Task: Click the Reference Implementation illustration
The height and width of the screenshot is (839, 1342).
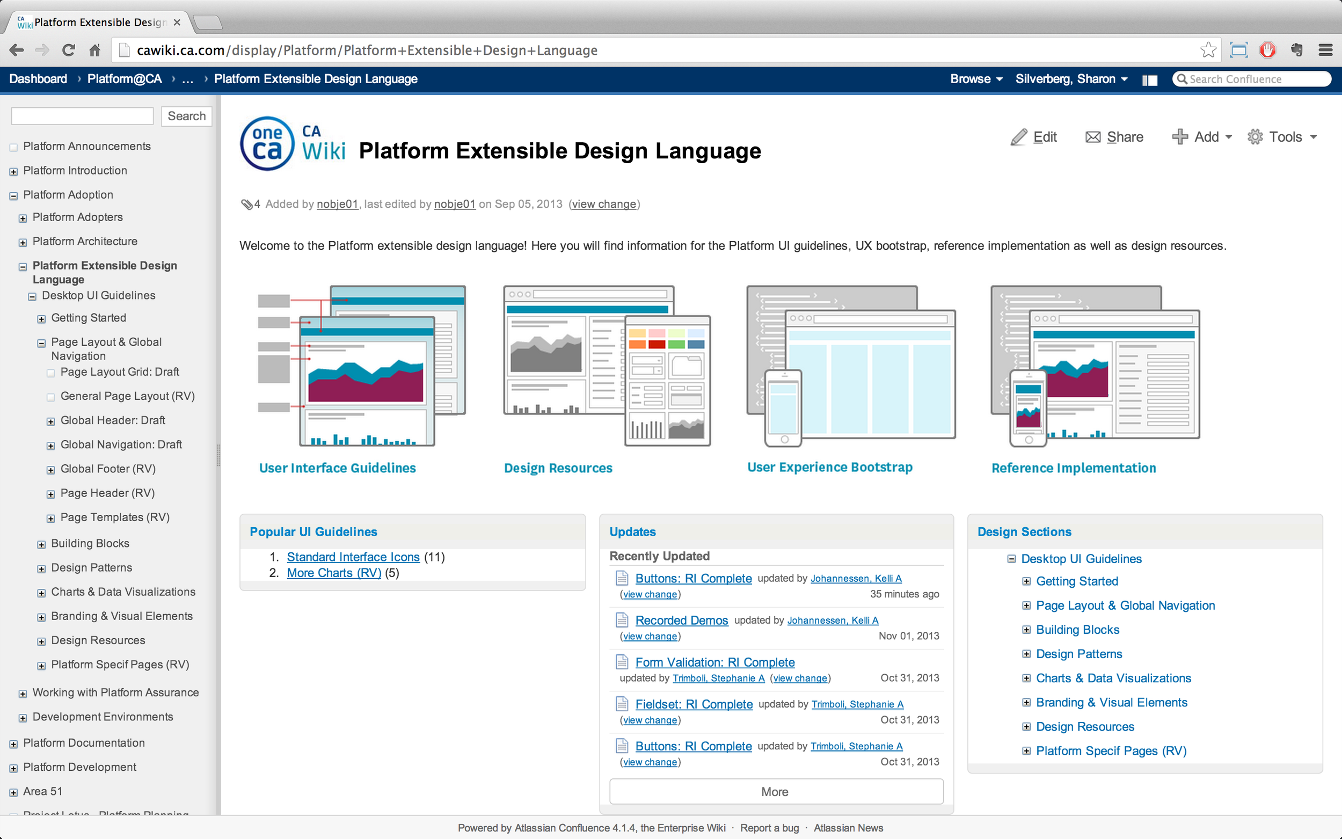Action: (x=1096, y=366)
